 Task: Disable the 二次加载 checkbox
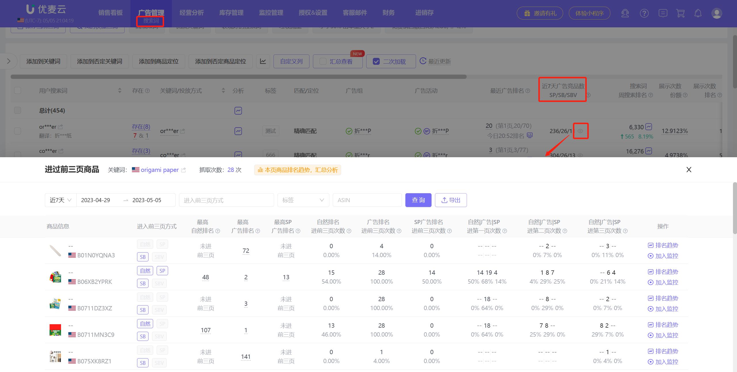click(x=377, y=61)
